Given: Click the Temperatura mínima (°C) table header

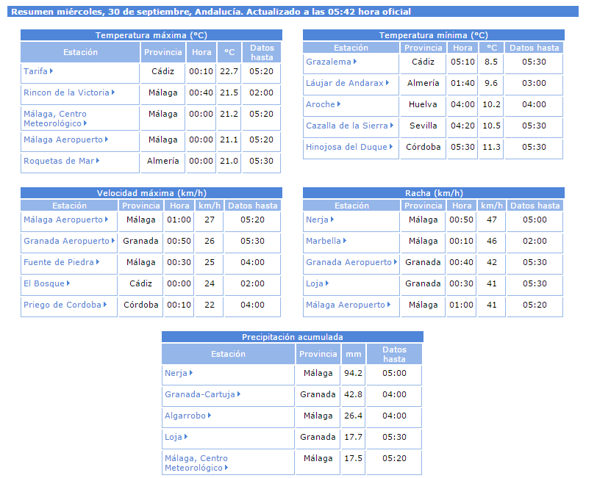Looking at the screenshot, I should coord(433,35).
